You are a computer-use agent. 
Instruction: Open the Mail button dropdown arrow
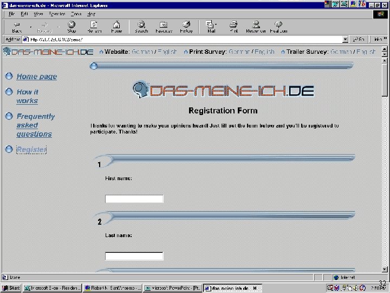click(216, 24)
